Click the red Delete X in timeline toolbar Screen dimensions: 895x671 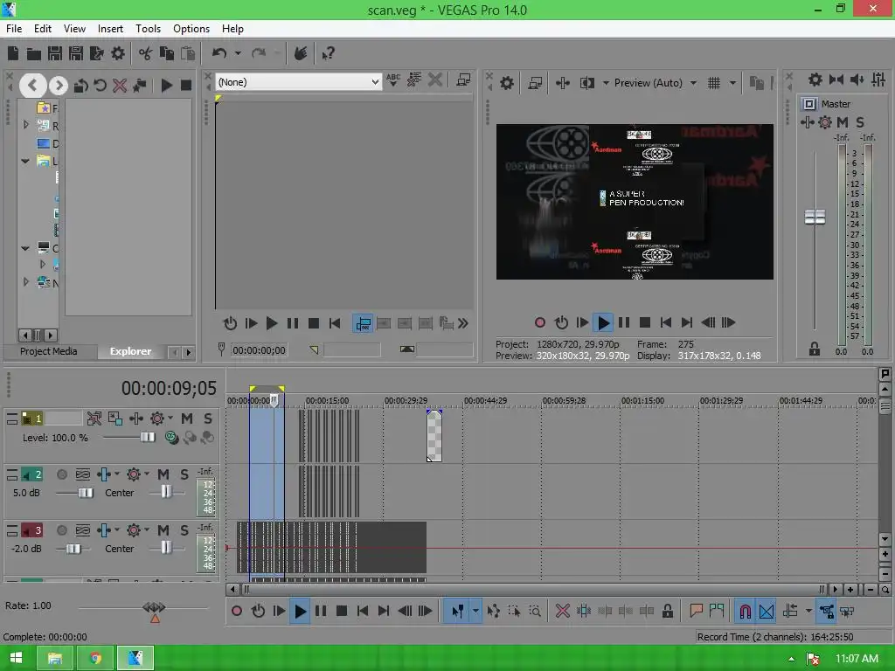point(563,611)
